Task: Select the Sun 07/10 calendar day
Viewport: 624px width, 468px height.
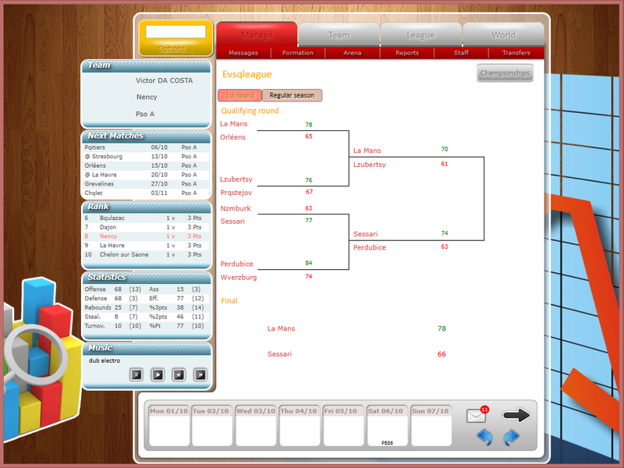Action: pyautogui.click(x=431, y=425)
